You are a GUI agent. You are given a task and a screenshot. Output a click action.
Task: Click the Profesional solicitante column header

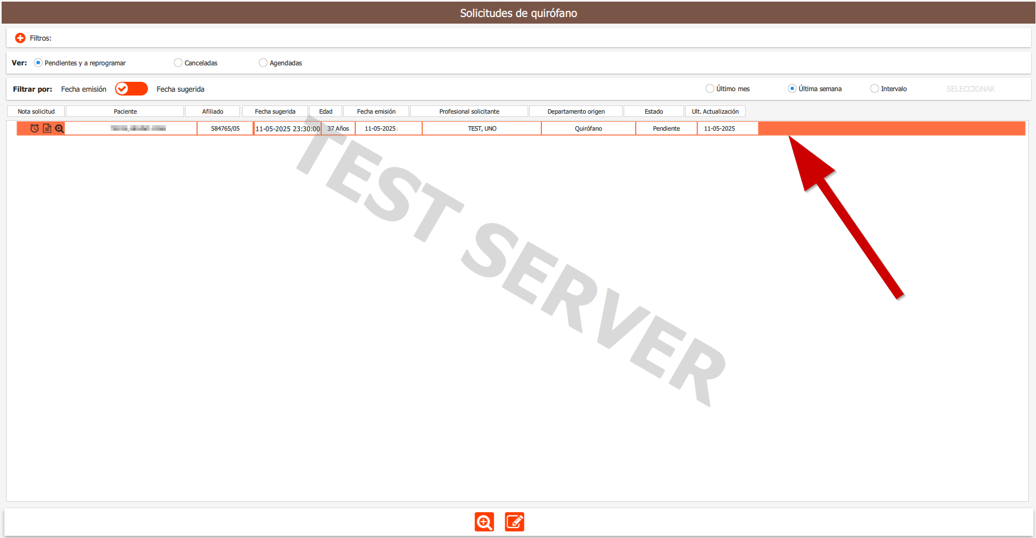469,111
